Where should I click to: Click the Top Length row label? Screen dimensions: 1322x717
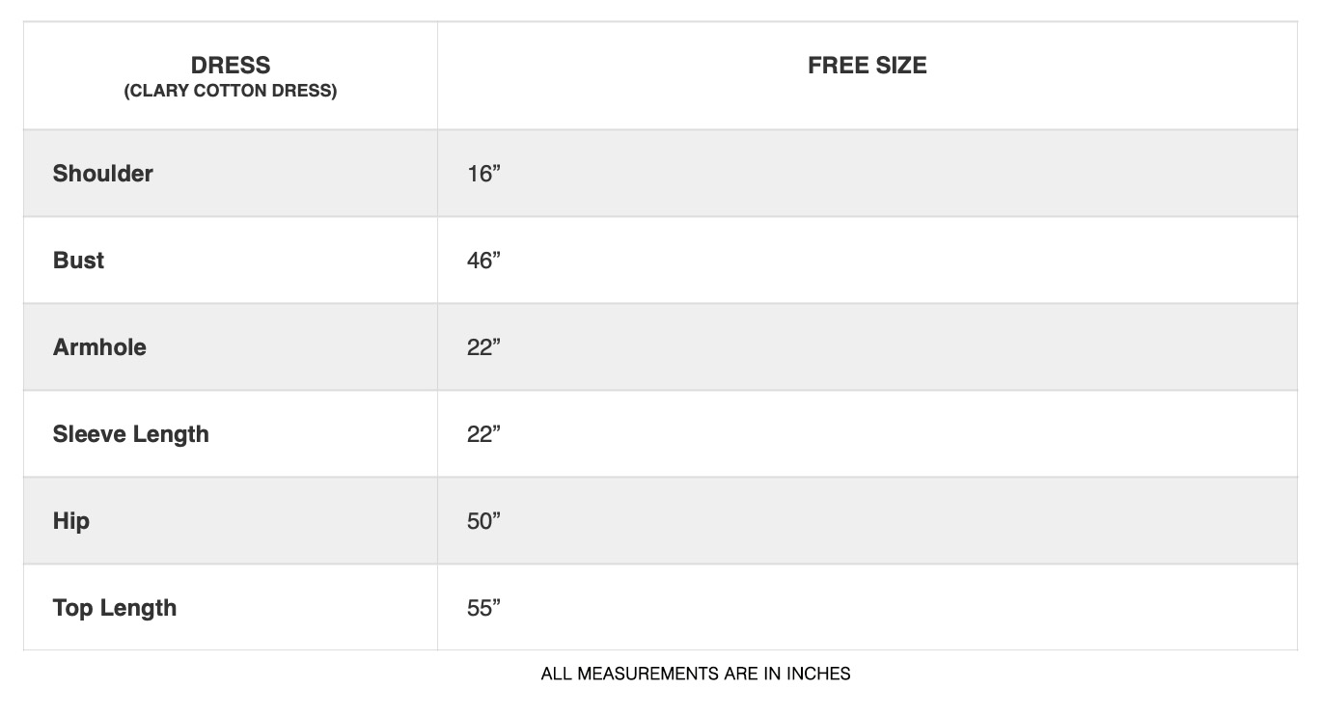tap(115, 608)
